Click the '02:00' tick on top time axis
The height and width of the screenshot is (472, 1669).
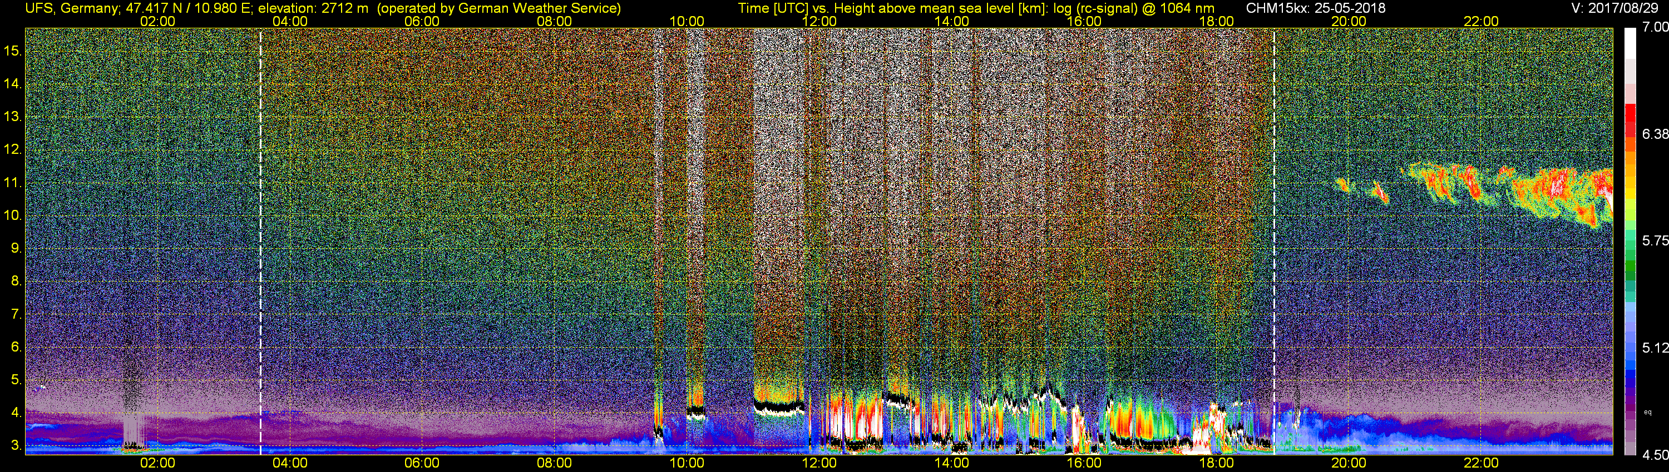click(157, 21)
